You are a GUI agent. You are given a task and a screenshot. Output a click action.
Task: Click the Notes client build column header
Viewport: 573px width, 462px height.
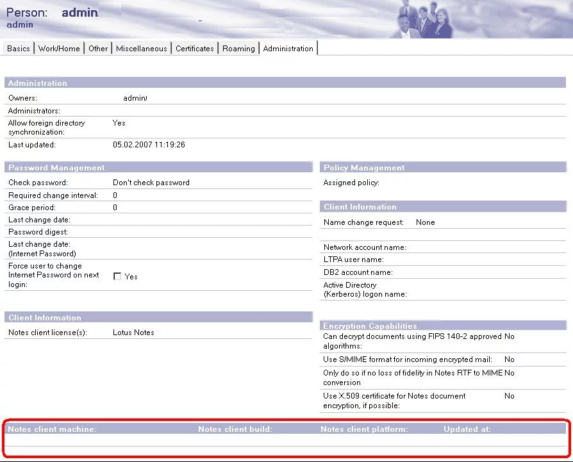(235, 429)
